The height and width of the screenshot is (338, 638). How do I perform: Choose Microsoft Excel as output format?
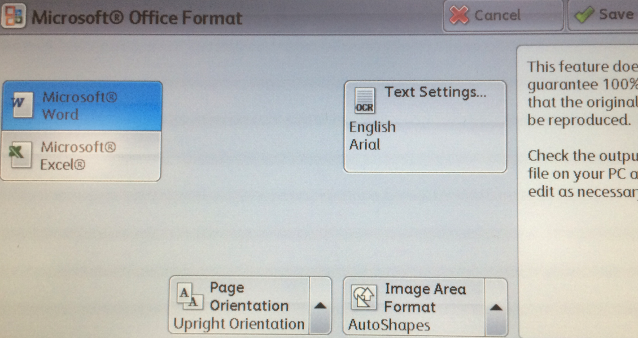click(81, 155)
